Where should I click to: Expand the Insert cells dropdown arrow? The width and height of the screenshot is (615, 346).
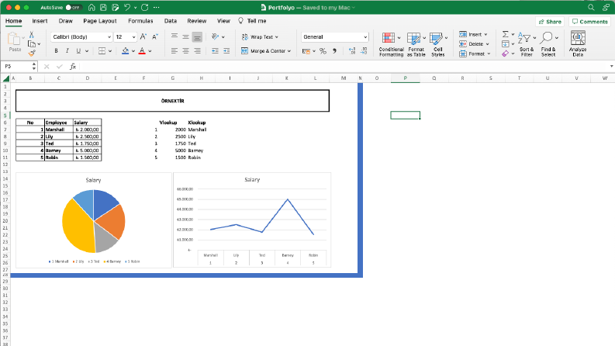pyautogui.click(x=485, y=34)
